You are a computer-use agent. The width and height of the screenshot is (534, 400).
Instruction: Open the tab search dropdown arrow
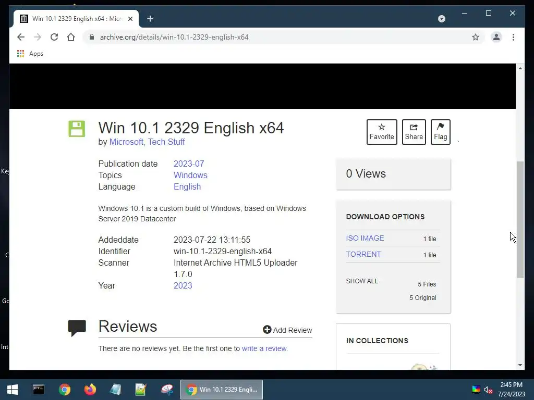(x=441, y=19)
